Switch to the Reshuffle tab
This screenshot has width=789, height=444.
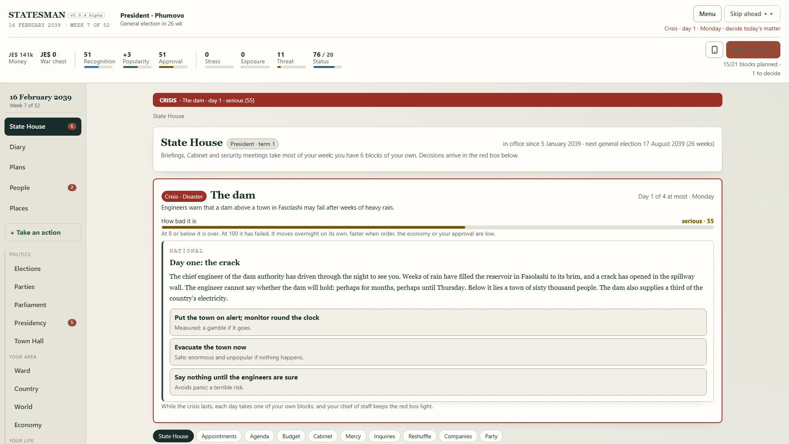[x=420, y=436]
